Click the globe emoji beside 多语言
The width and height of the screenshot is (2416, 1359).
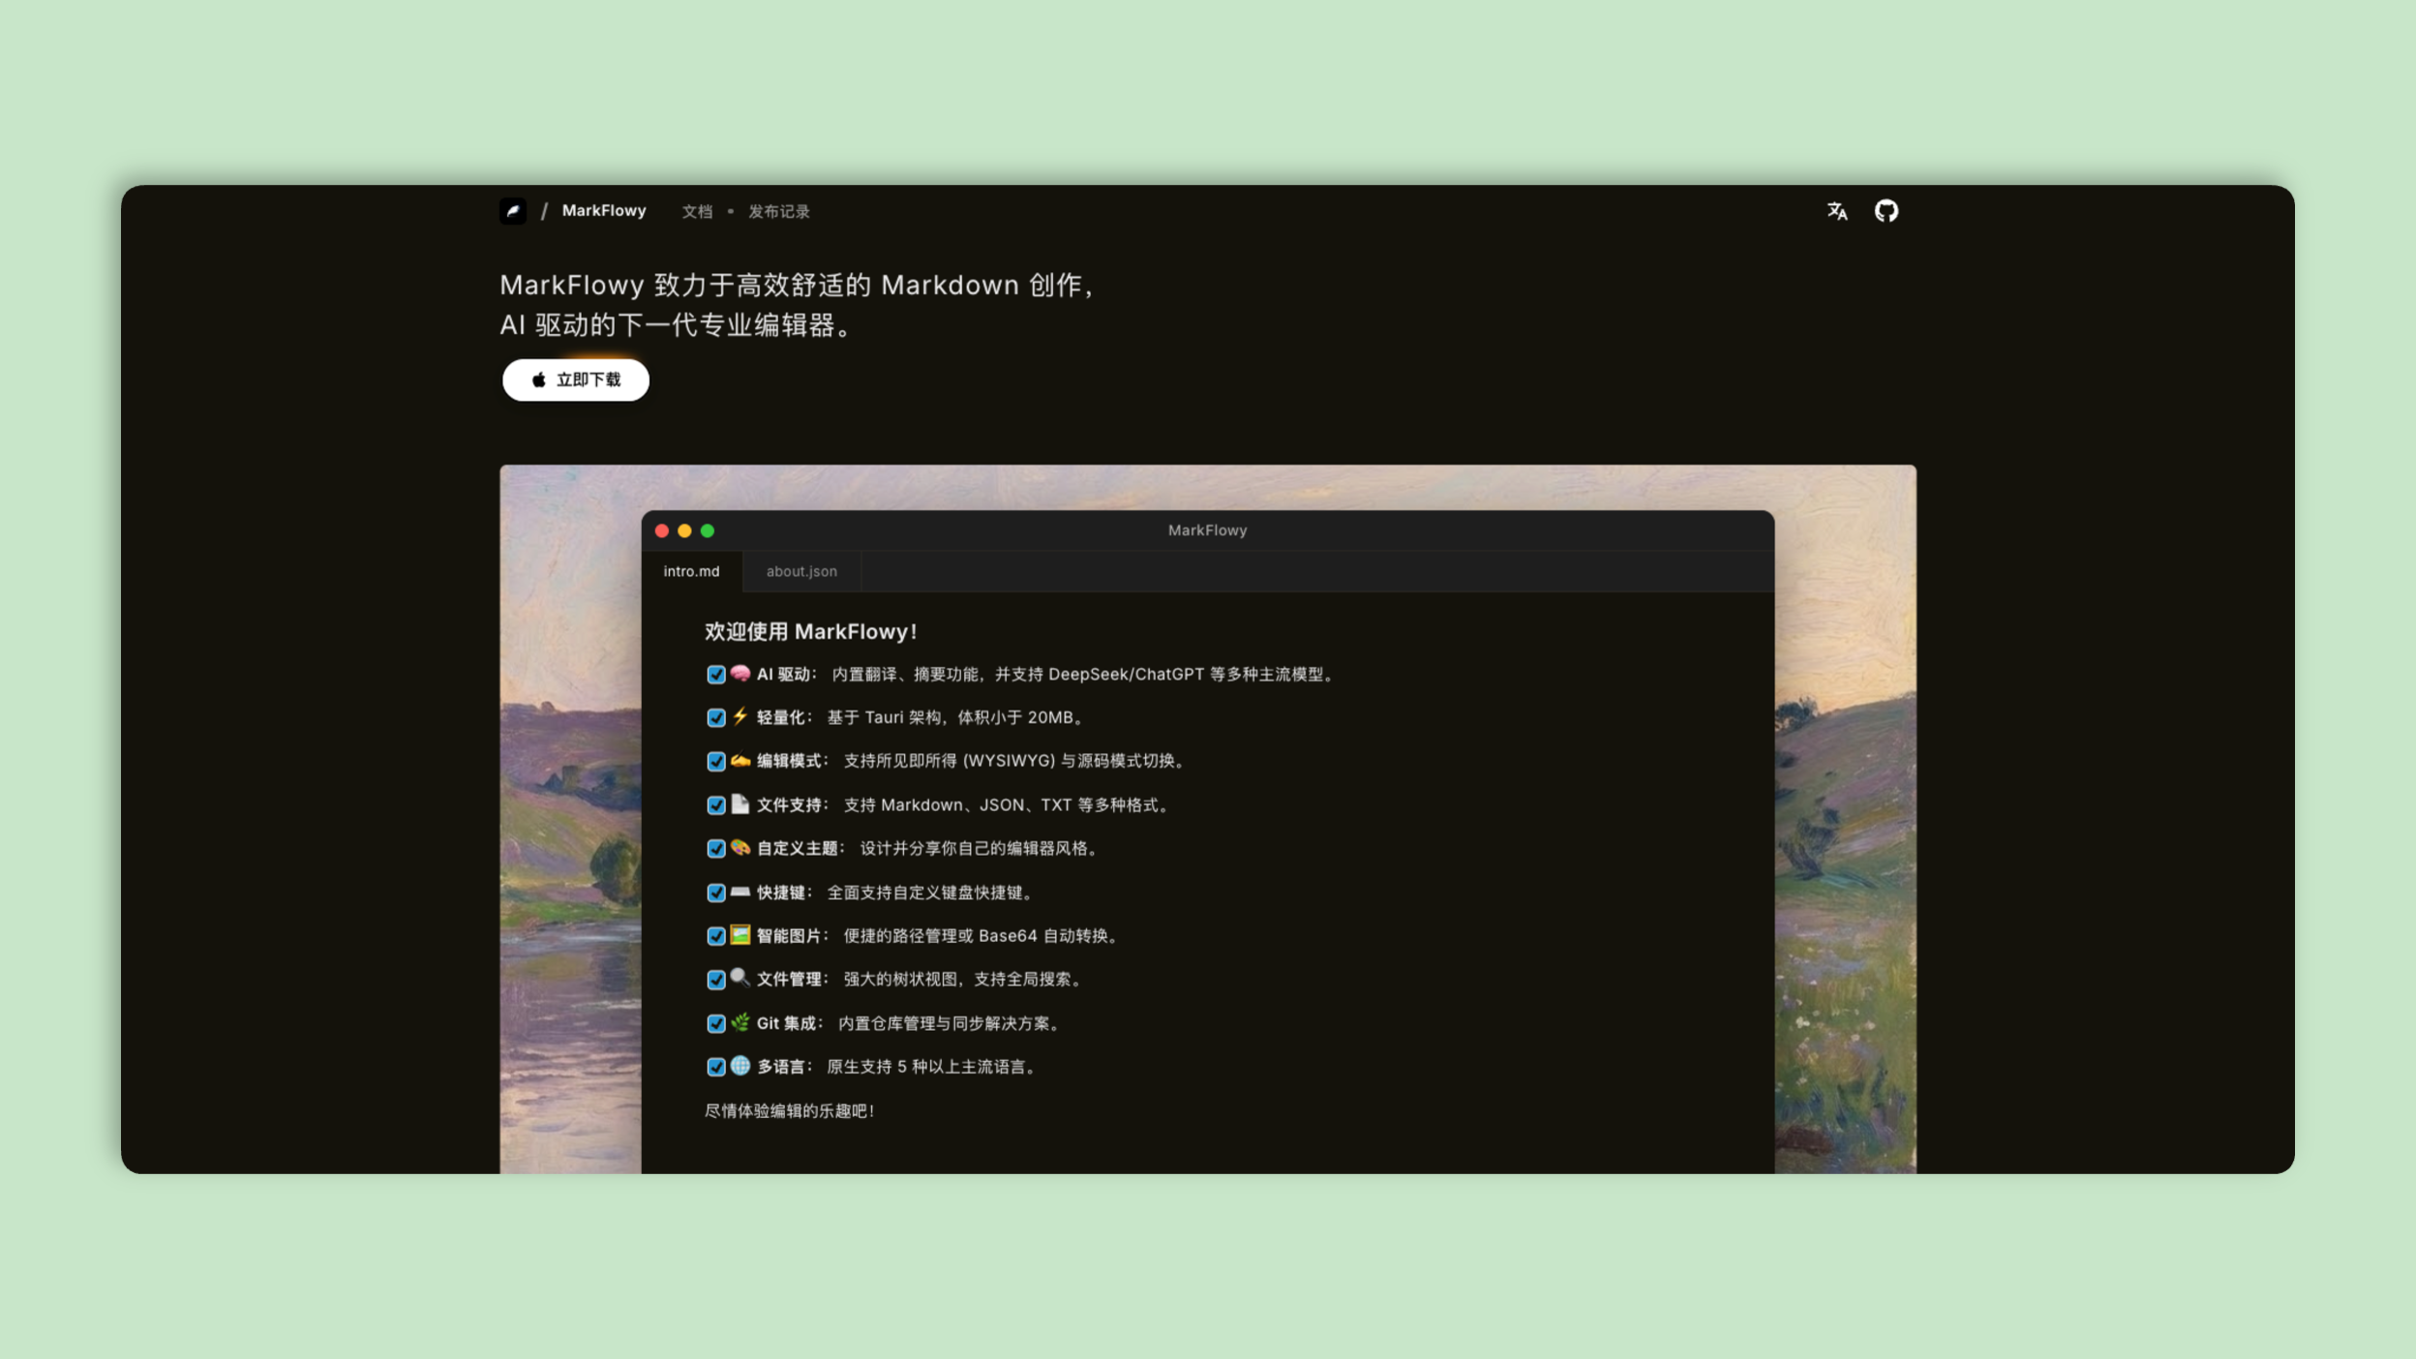[740, 1066]
